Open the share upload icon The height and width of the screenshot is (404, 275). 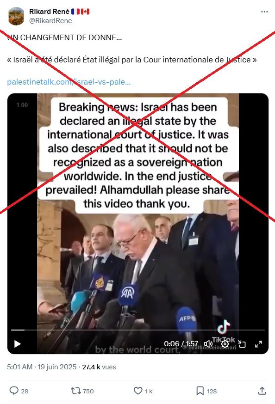(x=262, y=391)
